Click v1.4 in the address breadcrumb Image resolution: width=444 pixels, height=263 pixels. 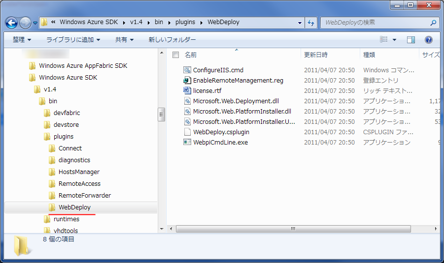136,22
